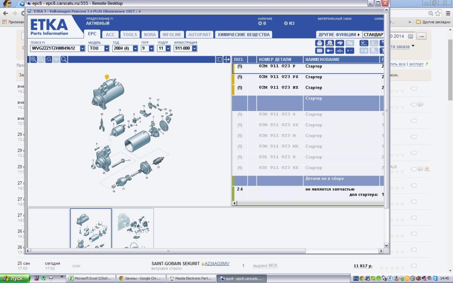Click the remote desktop vertical scrollbar down arrow
This screenshot has height=283, width=453.
(x=387, y=246)
